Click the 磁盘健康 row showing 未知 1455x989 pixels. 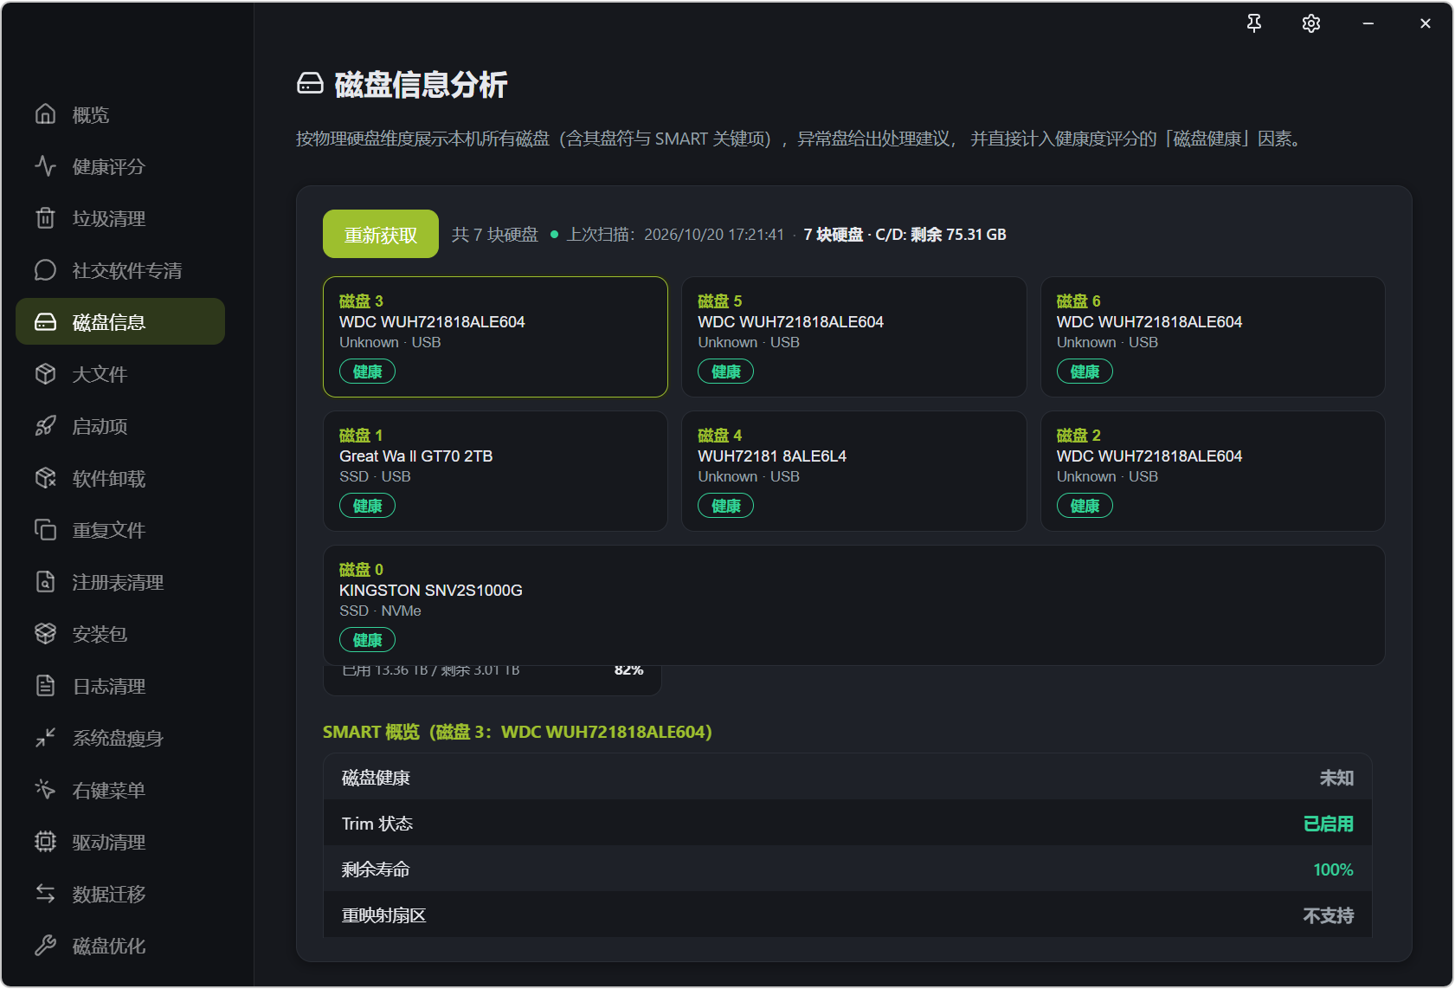coord(847,777)
